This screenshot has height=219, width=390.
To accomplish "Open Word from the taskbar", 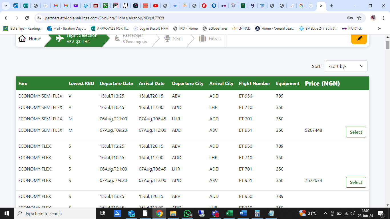I will click(243, 213).
